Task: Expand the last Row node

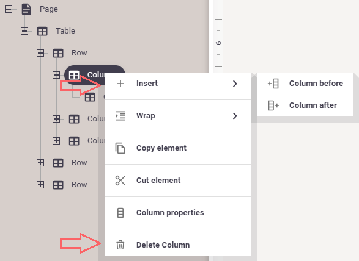Action: [x=40, y=185]
